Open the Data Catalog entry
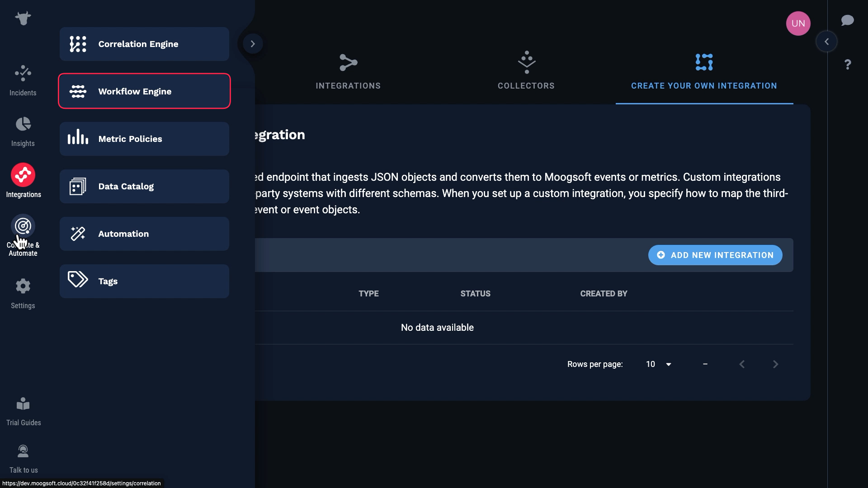This screenshot has width=868, height=488. (x=144, y=186)
